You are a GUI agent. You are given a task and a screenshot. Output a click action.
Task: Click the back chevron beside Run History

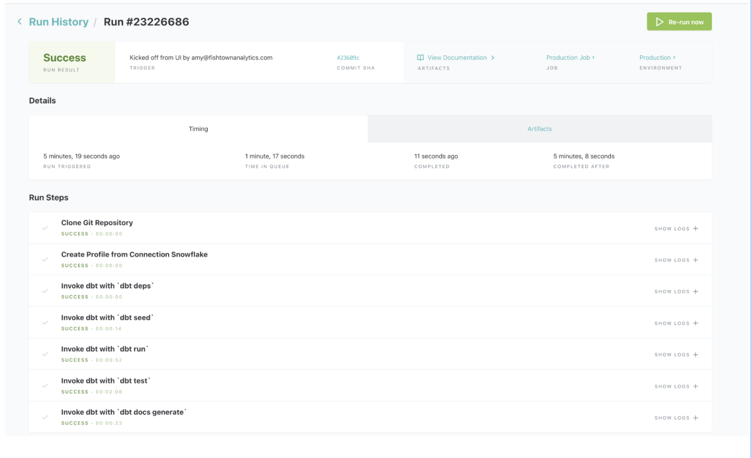pyautogui.click(x=20, y=22)
